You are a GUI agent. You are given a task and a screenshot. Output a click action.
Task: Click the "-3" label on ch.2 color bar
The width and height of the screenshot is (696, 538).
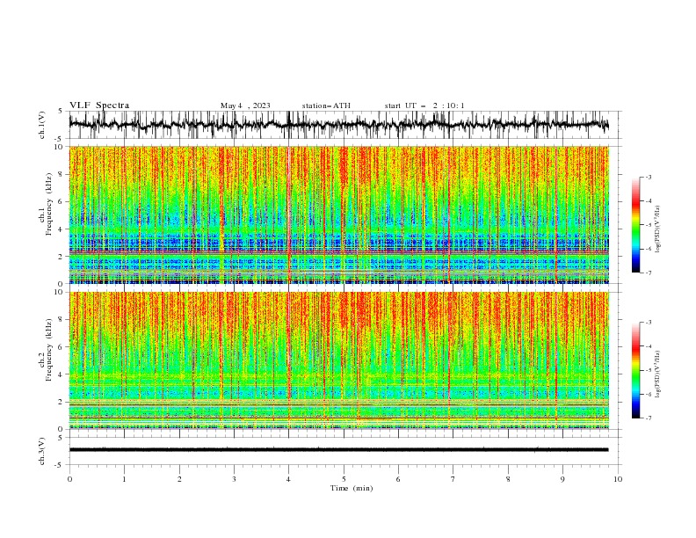coord(649,323)
